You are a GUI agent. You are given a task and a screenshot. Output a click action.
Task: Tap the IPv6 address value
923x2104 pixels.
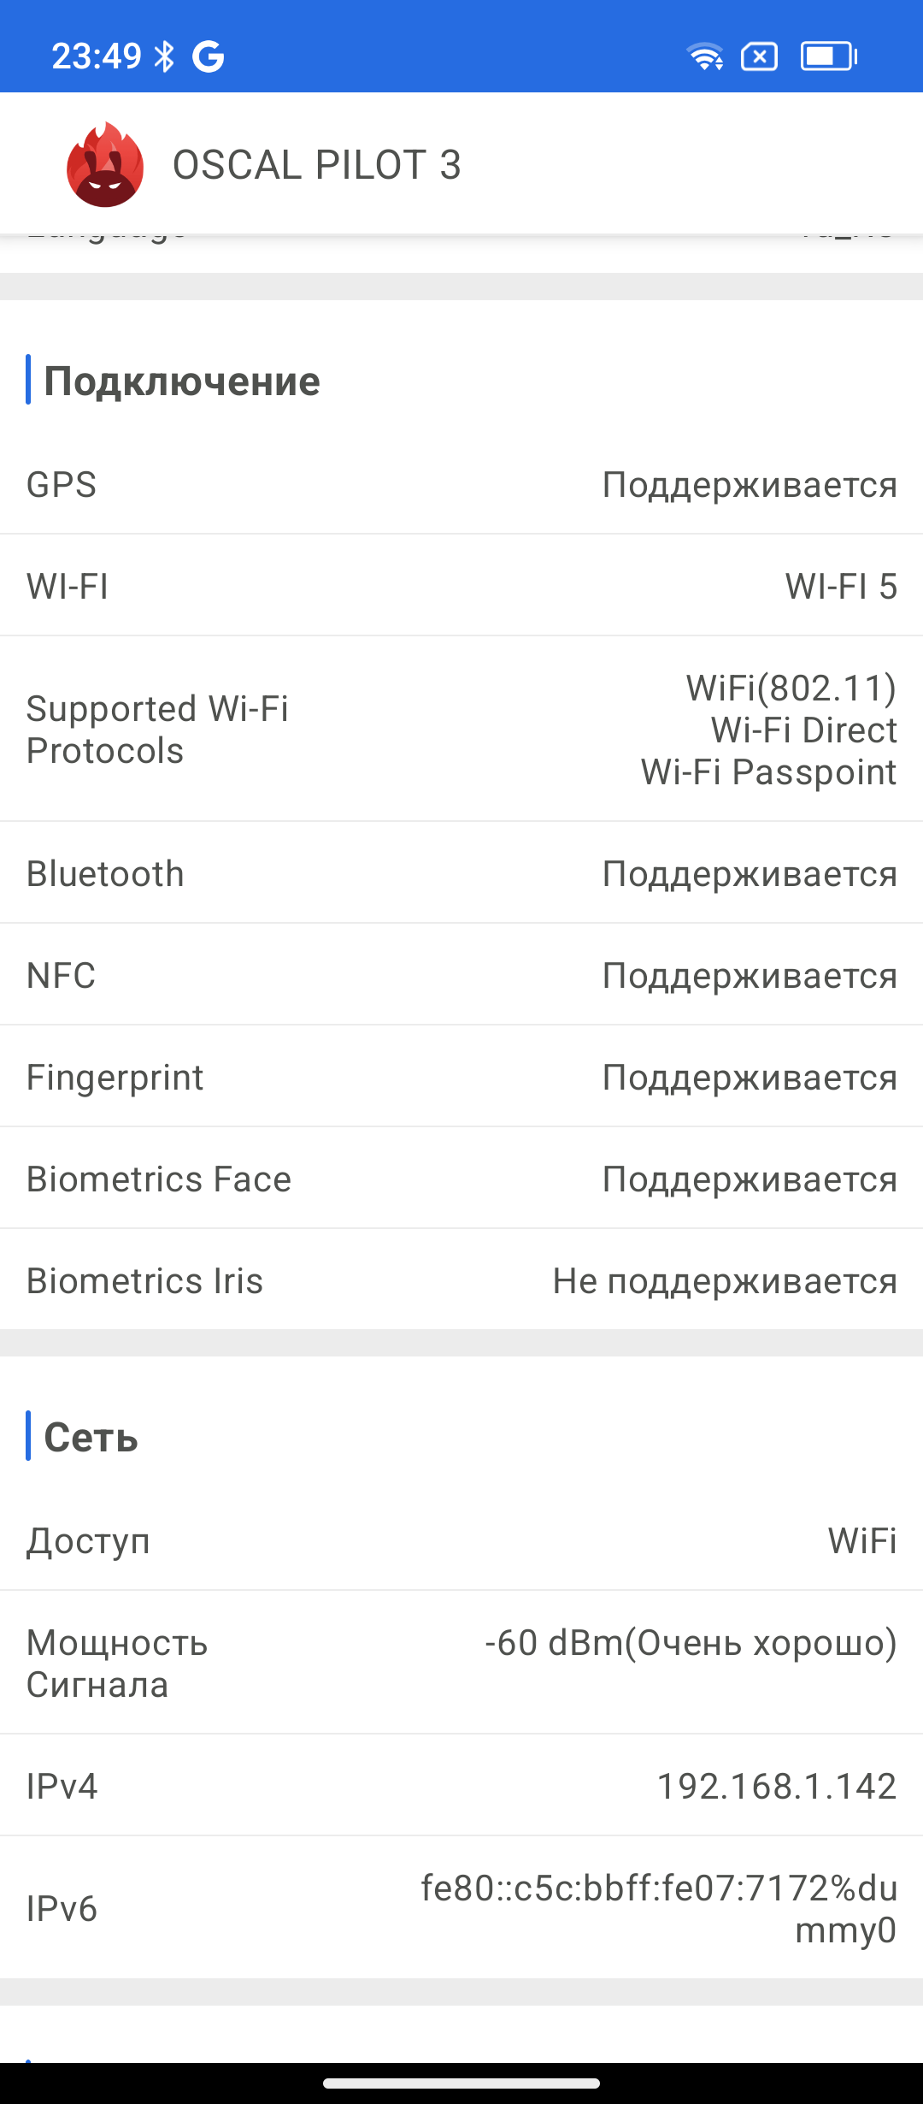pos(659,1908)
